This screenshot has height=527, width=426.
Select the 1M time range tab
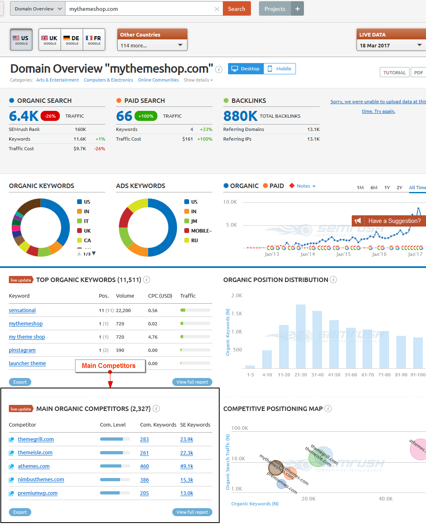[360, 188]
